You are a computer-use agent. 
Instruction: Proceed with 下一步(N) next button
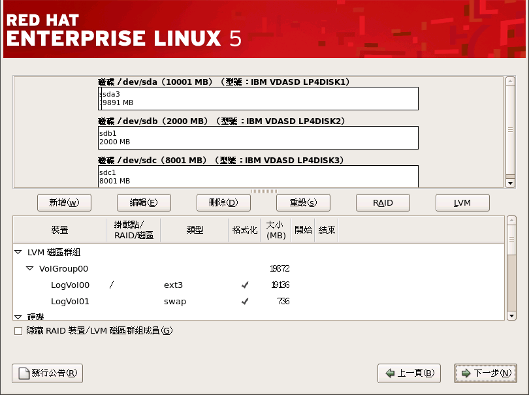coord(485,373)
